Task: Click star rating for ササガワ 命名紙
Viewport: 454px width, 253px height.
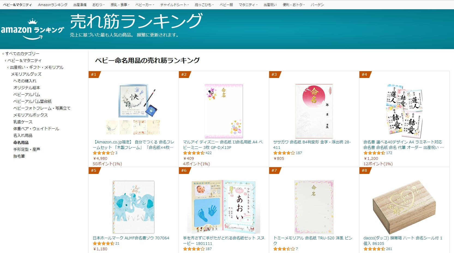Action: (x=284, y=153)
